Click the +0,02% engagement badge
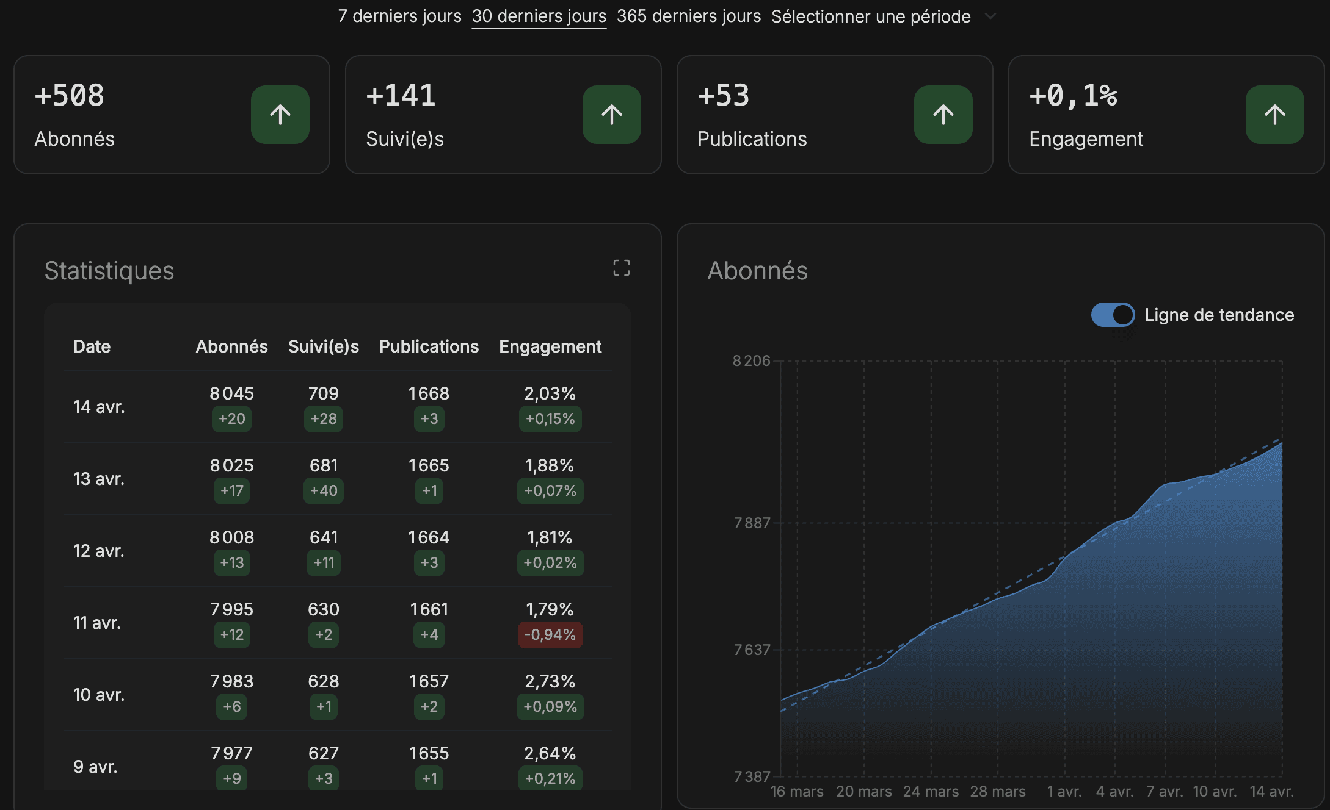 tap(550, 563)
